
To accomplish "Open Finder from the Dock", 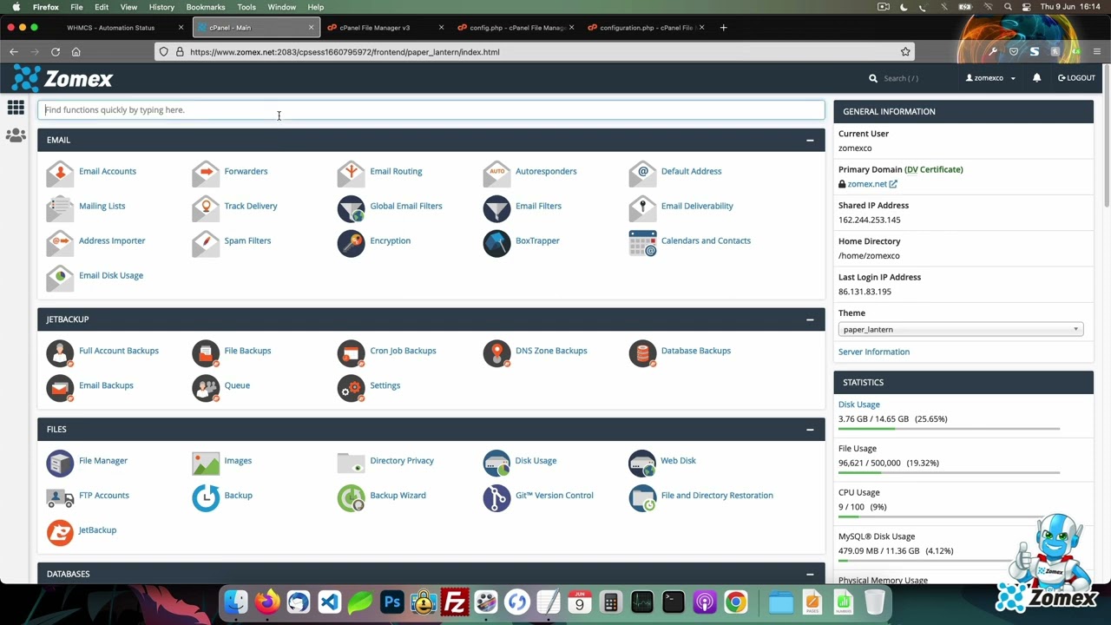I will [236, 602].
